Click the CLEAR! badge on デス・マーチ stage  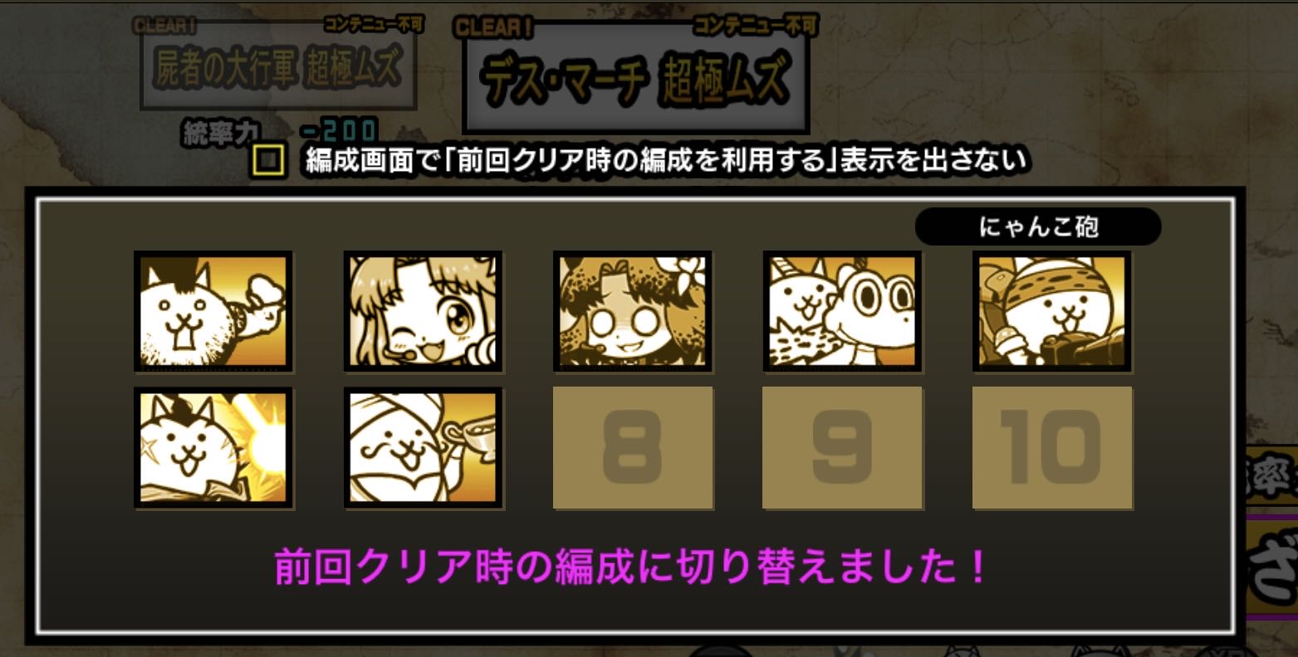click(494, 27)
